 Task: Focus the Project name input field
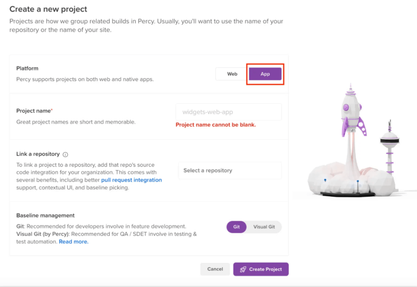tap(228, 112)
